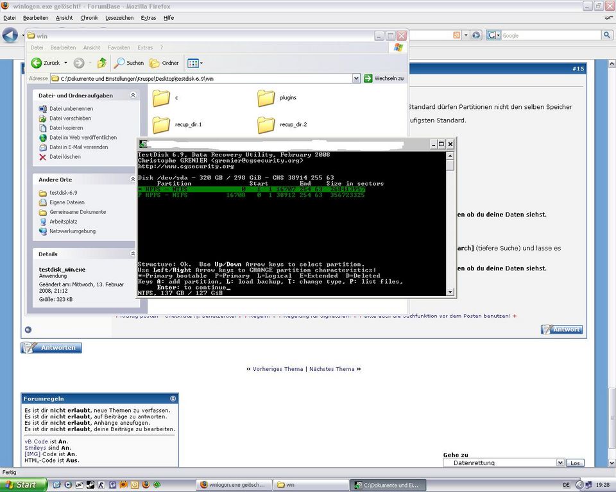Click the search magnifier icon in Firefox
616x492 pixels.
coord(606,35)
